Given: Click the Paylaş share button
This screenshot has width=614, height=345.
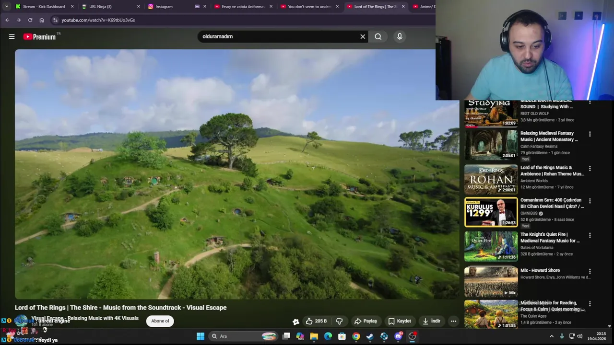Looking at the screenshot, I should point(365,321).
